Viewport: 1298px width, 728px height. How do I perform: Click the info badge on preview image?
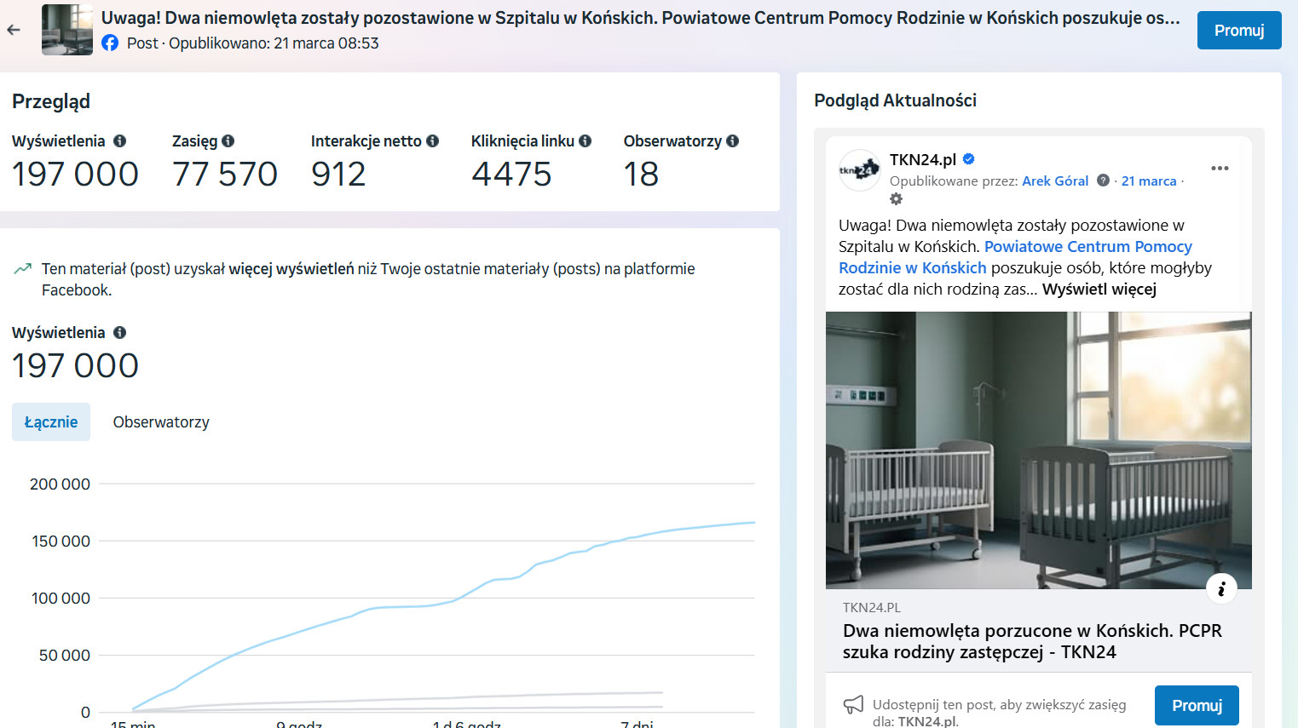1221,588
